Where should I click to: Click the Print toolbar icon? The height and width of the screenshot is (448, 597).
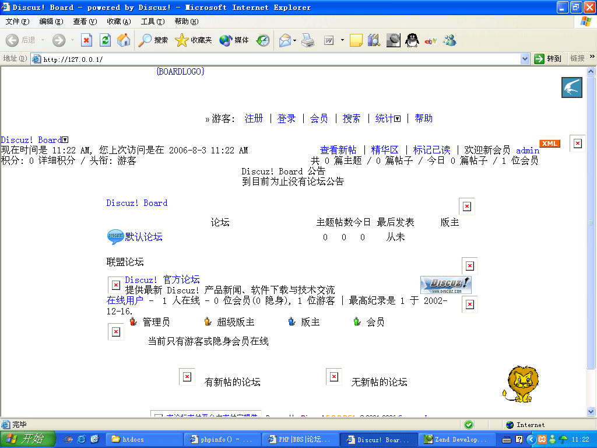pyautogui.click(x=309, y=40)
